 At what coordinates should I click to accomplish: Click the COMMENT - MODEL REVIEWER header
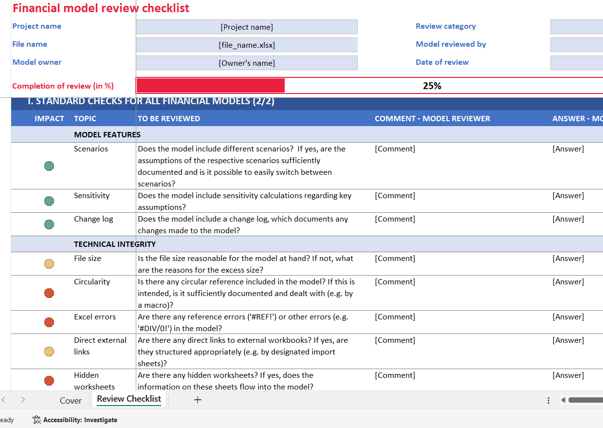(433, 118)
